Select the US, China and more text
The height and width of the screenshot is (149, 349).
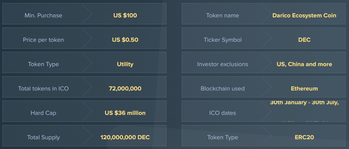coord(304,64)
